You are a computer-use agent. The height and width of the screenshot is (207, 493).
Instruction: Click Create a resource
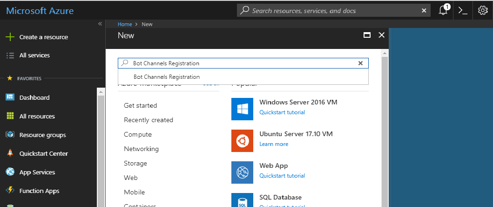[43, 37]
